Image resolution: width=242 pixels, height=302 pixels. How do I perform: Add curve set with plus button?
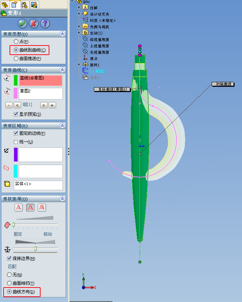pos(52,105)
